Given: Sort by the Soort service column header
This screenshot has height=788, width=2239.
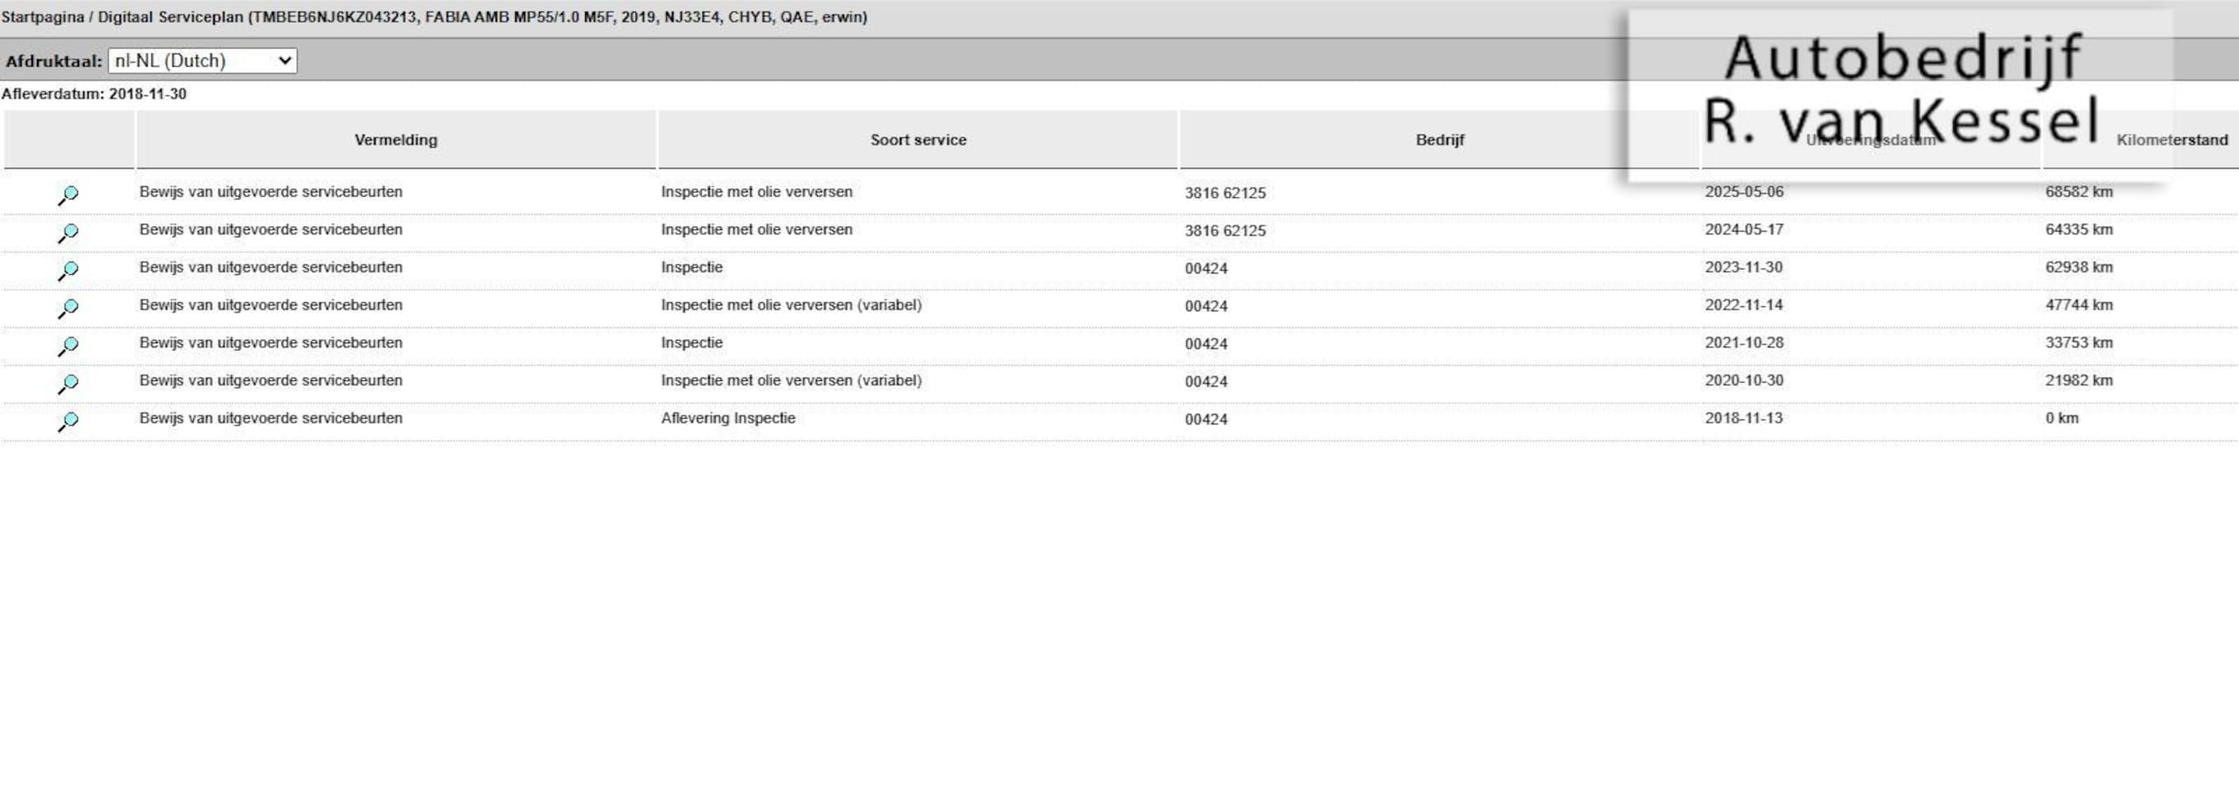Looking at the screenshot, I should (918, 140).
